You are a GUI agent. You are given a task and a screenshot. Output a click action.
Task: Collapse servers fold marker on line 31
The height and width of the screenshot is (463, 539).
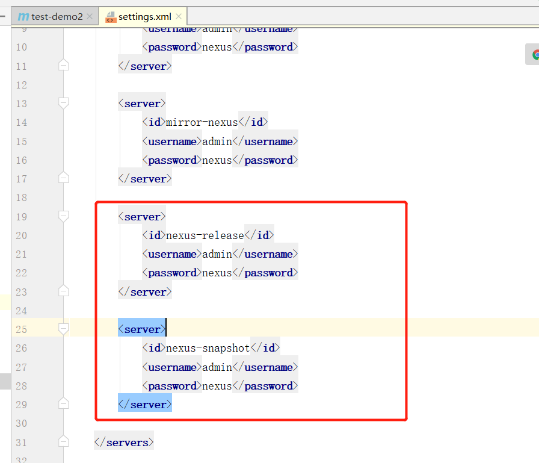click(x=63, y=441)
